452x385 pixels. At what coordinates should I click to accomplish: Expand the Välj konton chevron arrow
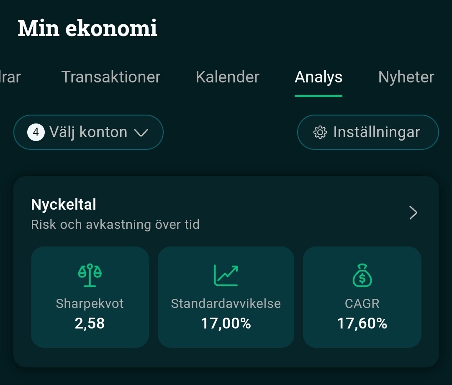(x=141, y=133)
